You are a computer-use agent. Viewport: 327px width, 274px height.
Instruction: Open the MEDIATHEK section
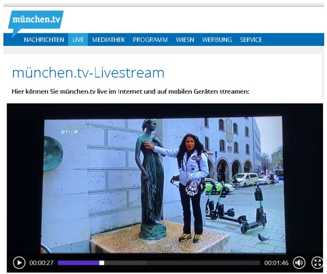point(109,40)
